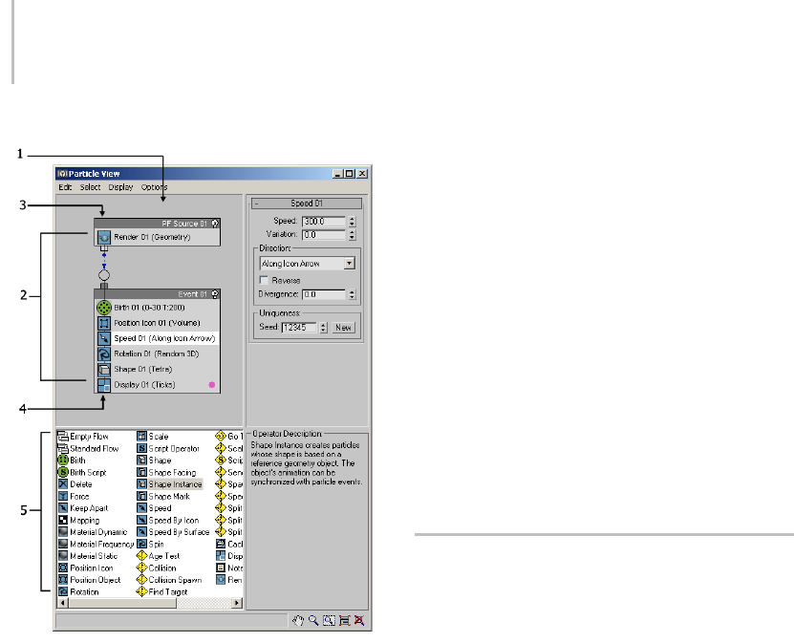Click the Variation spinner arrows
The width and height of the screenshot is (794, 643).
pyautogui.click(x=352, y=235)
